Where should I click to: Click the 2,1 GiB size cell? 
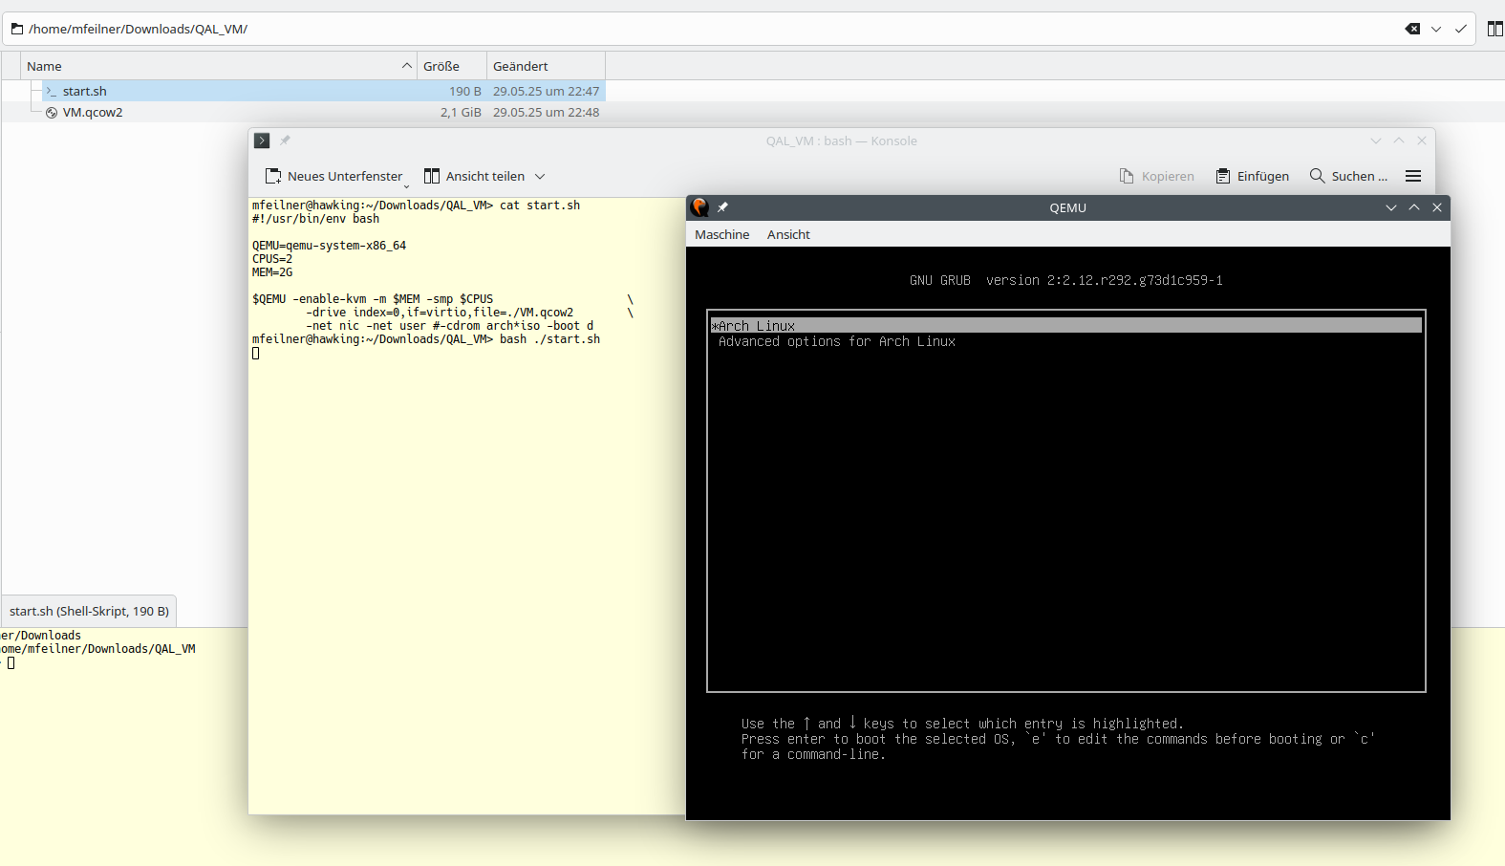(x=461, y=112)
